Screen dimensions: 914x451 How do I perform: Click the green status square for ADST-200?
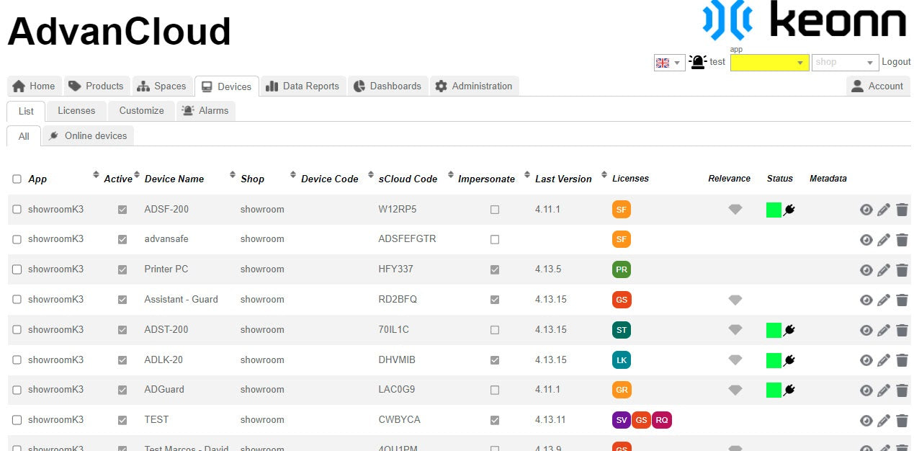pos(774,330)
